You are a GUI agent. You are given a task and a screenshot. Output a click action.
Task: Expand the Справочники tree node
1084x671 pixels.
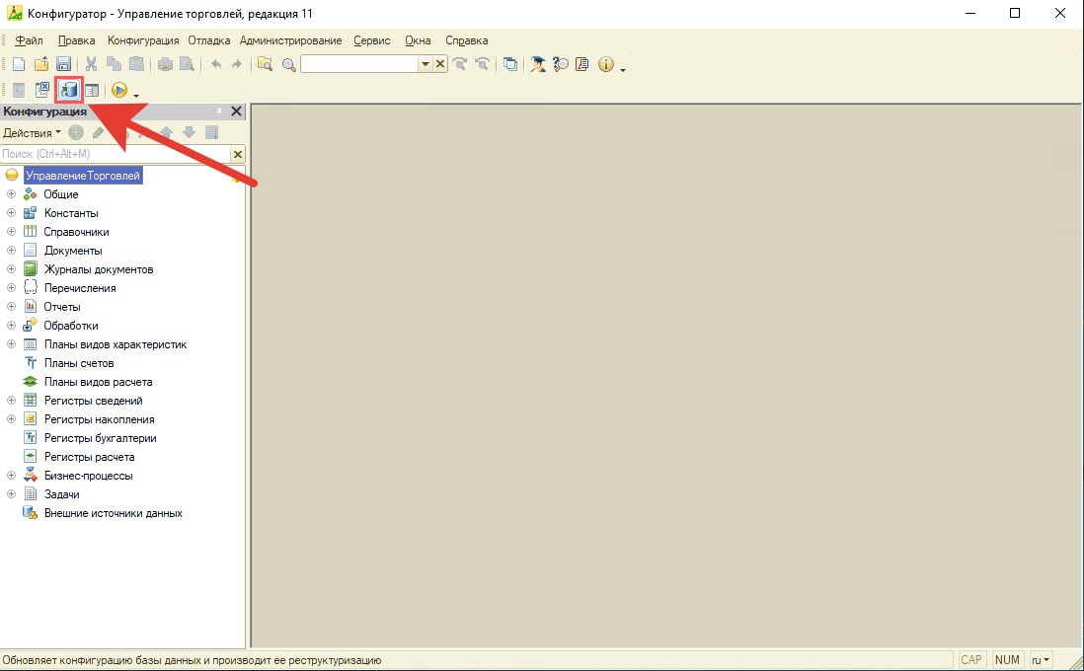(x=12, y=232)
